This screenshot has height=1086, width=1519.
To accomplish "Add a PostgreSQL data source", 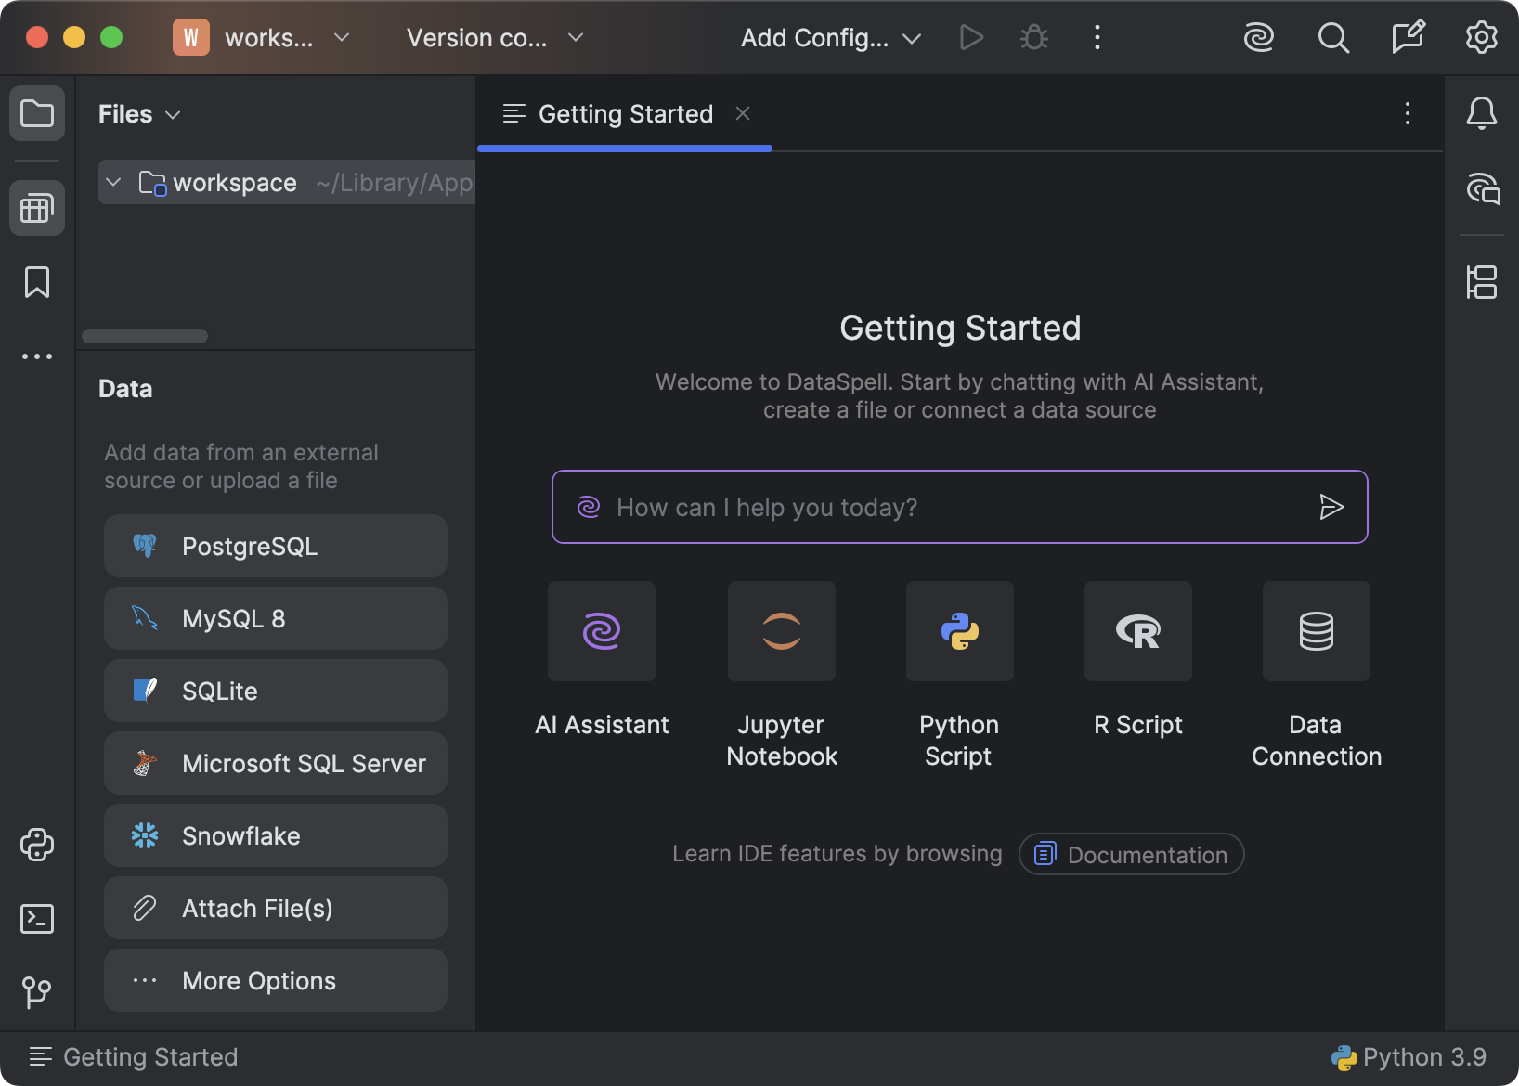I will (275, 546).
